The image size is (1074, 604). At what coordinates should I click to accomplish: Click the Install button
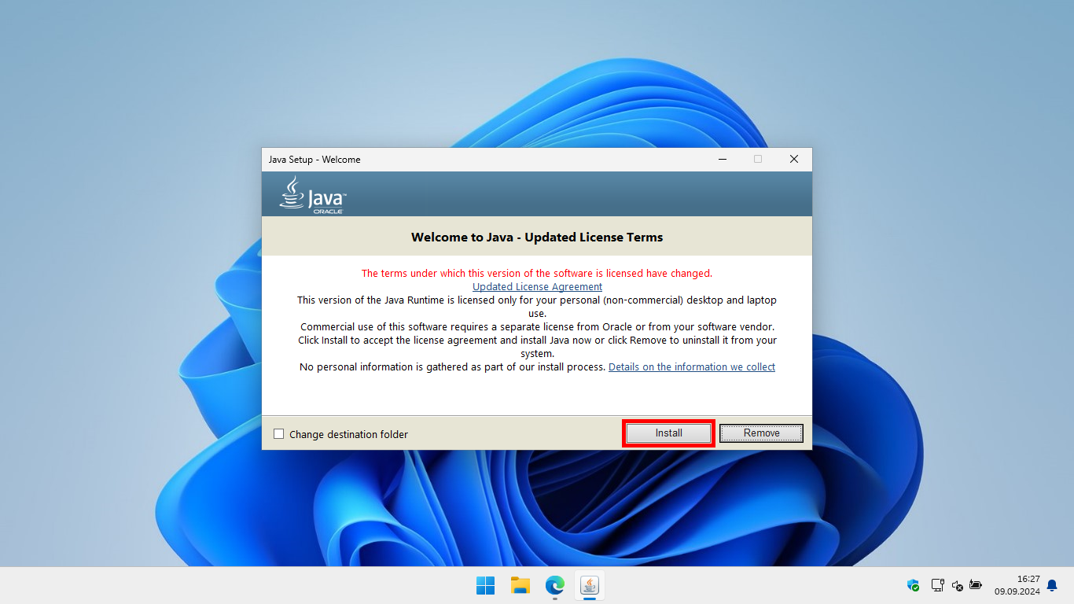[x=669, y=433]
